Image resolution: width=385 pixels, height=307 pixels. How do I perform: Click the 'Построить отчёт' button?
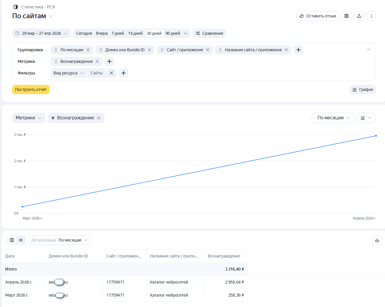click(x=31, y=89)
